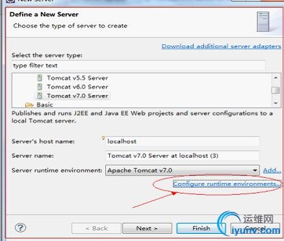
Task: Select Tomcat v6.0 Server in list
Action: [77, 87]
